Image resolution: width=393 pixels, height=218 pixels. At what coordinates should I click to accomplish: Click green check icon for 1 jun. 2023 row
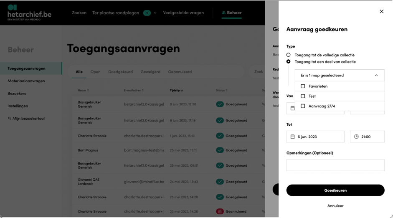tap(220, 136)
